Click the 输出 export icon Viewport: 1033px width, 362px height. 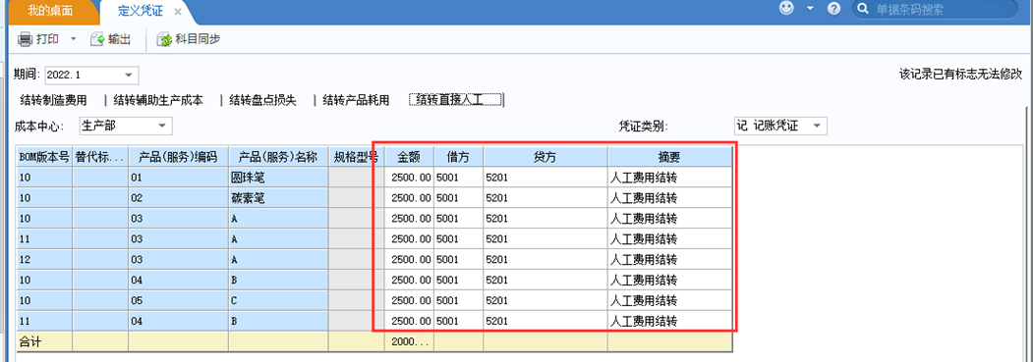click(x=97, y=39)
